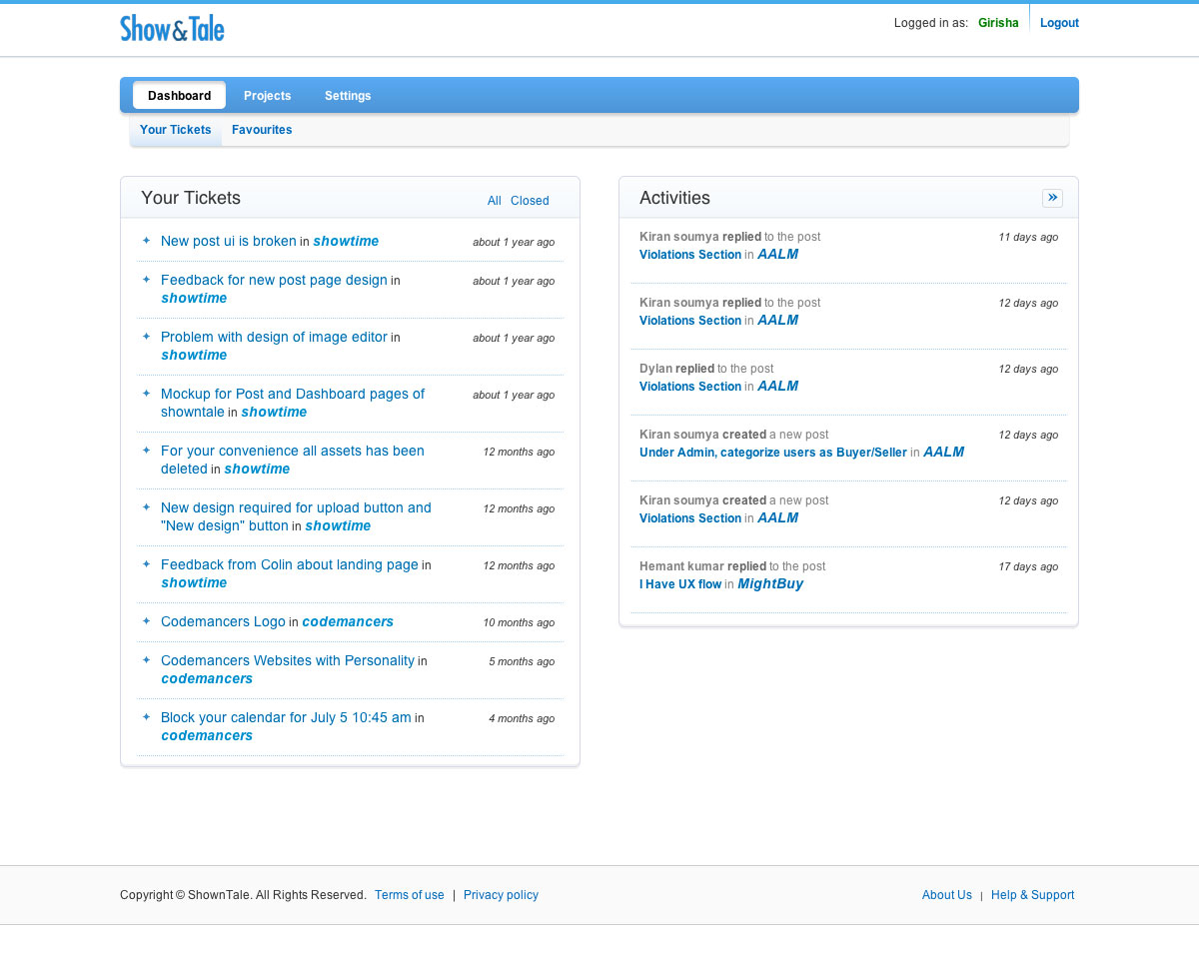The width and height of the screenshot is (1199, 959).
Task: Open 'I Have UX flow' activity post
Action: point(680,584)
